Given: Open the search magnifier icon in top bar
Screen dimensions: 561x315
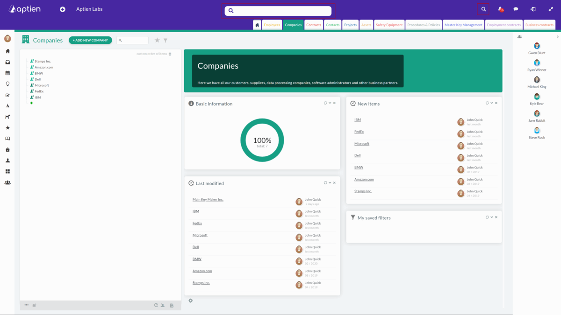Looking at the screenshot, I should (483, 9).
